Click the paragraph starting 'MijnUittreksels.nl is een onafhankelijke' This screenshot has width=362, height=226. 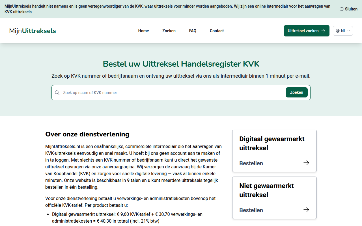point(133,167)
